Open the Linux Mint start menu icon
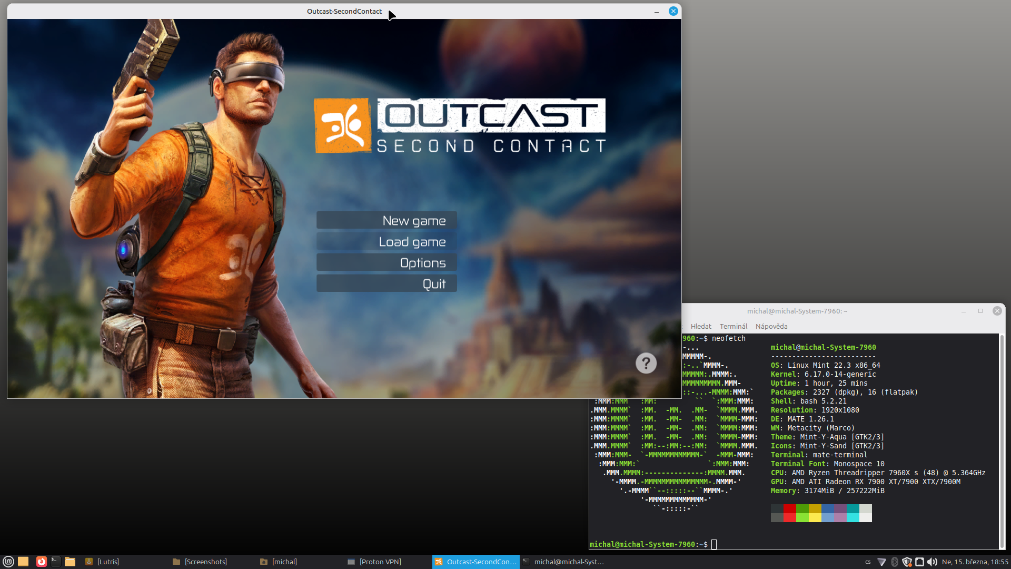Image resolution: width=1011 pixels, height=569 pixels. pos(8,562)
